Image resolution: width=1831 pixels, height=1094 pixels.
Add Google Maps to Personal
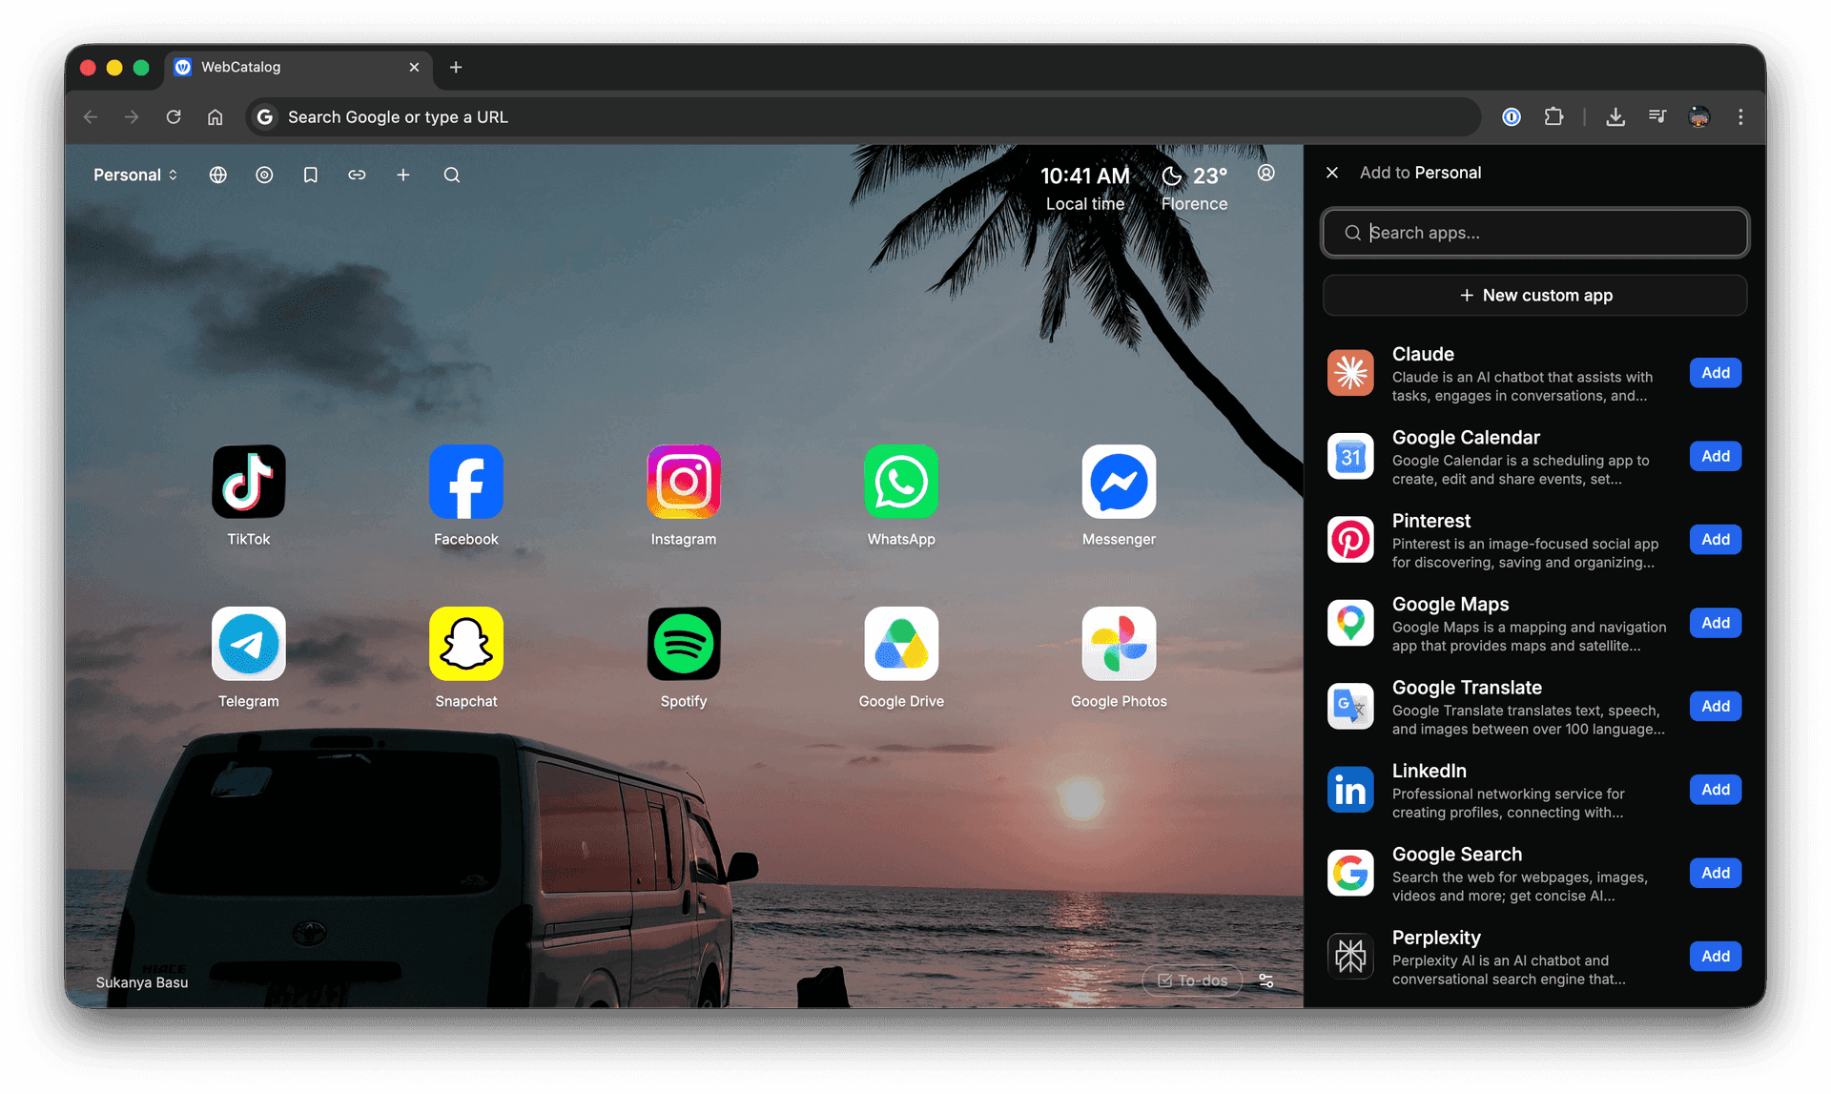tap(1715, 623)
